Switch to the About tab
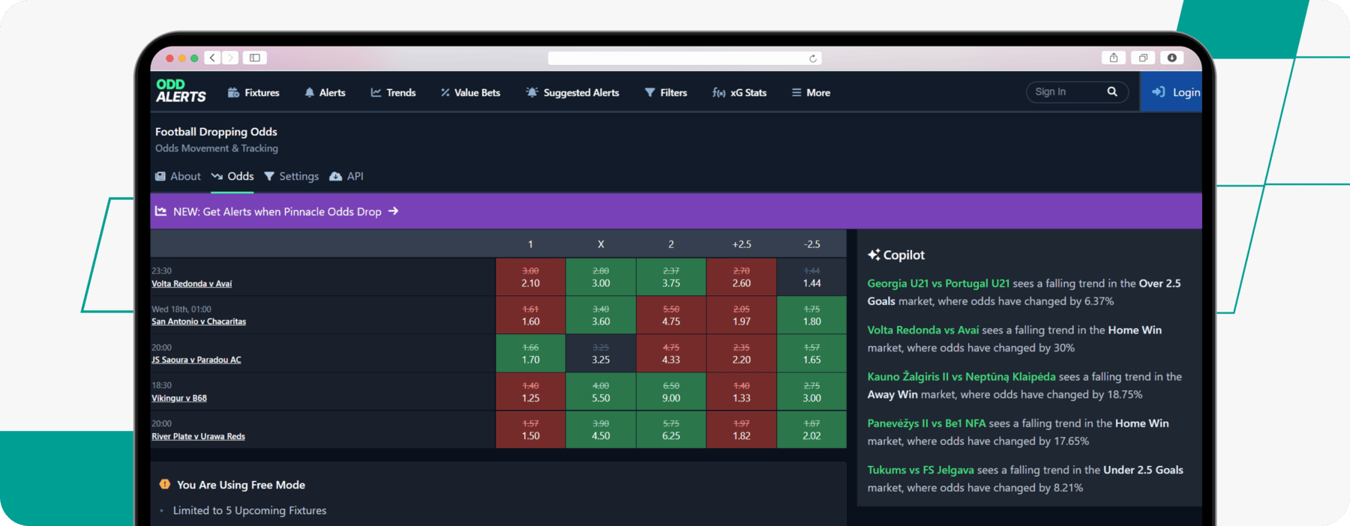Image resolution: width=1350 pixels, height=526 pixels. point(178,177)
